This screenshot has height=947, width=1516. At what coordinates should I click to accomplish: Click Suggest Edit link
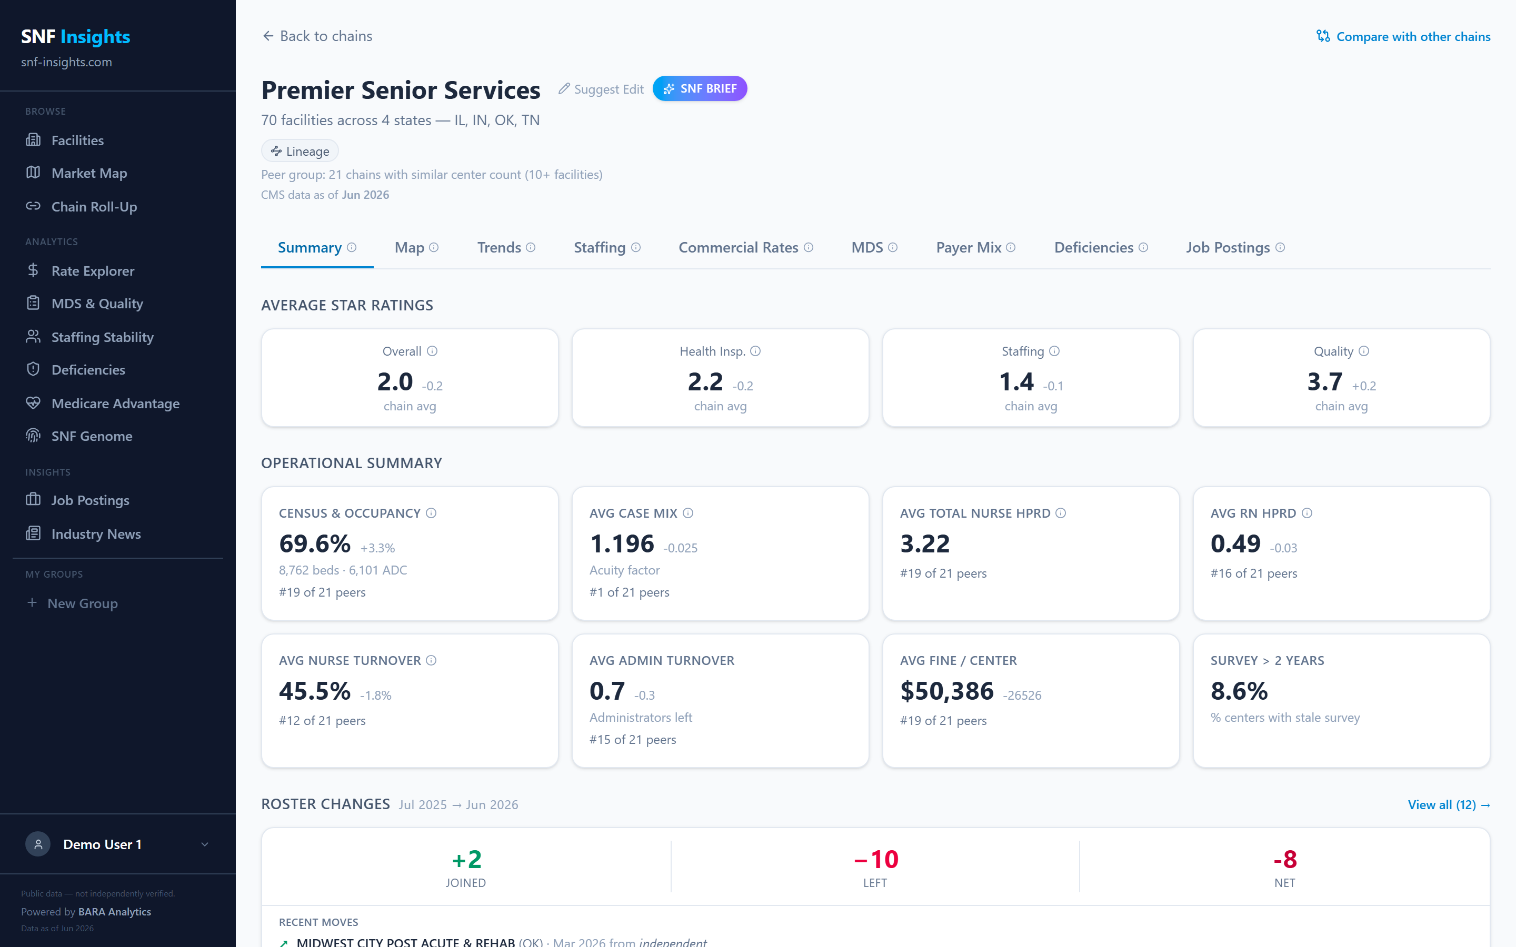coord(601,89)
